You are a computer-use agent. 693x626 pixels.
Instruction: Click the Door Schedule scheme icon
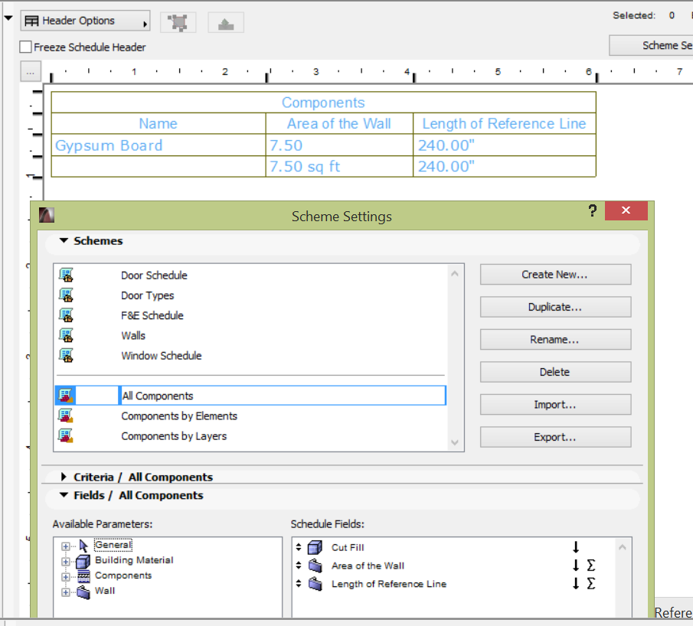66,275
